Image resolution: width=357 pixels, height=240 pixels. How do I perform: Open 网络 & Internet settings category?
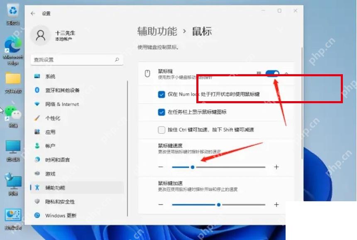coord(77,104)
